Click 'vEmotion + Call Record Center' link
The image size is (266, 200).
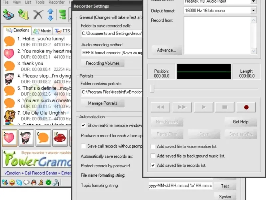38,173
